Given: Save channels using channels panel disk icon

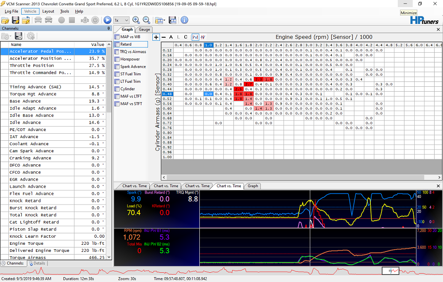Looking at the screenshot, I should pos(19,36).
